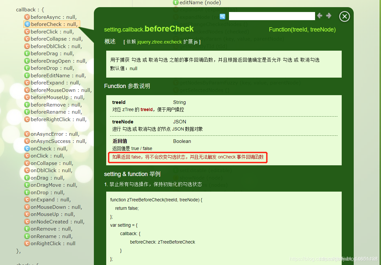Open onCheck callback entry

pyautogui.click(x=46, y=148)
